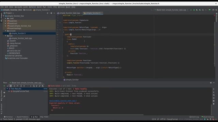The image size is (218, 122).
Task: Click the export test results icon
Action: (x=40, y=86)
